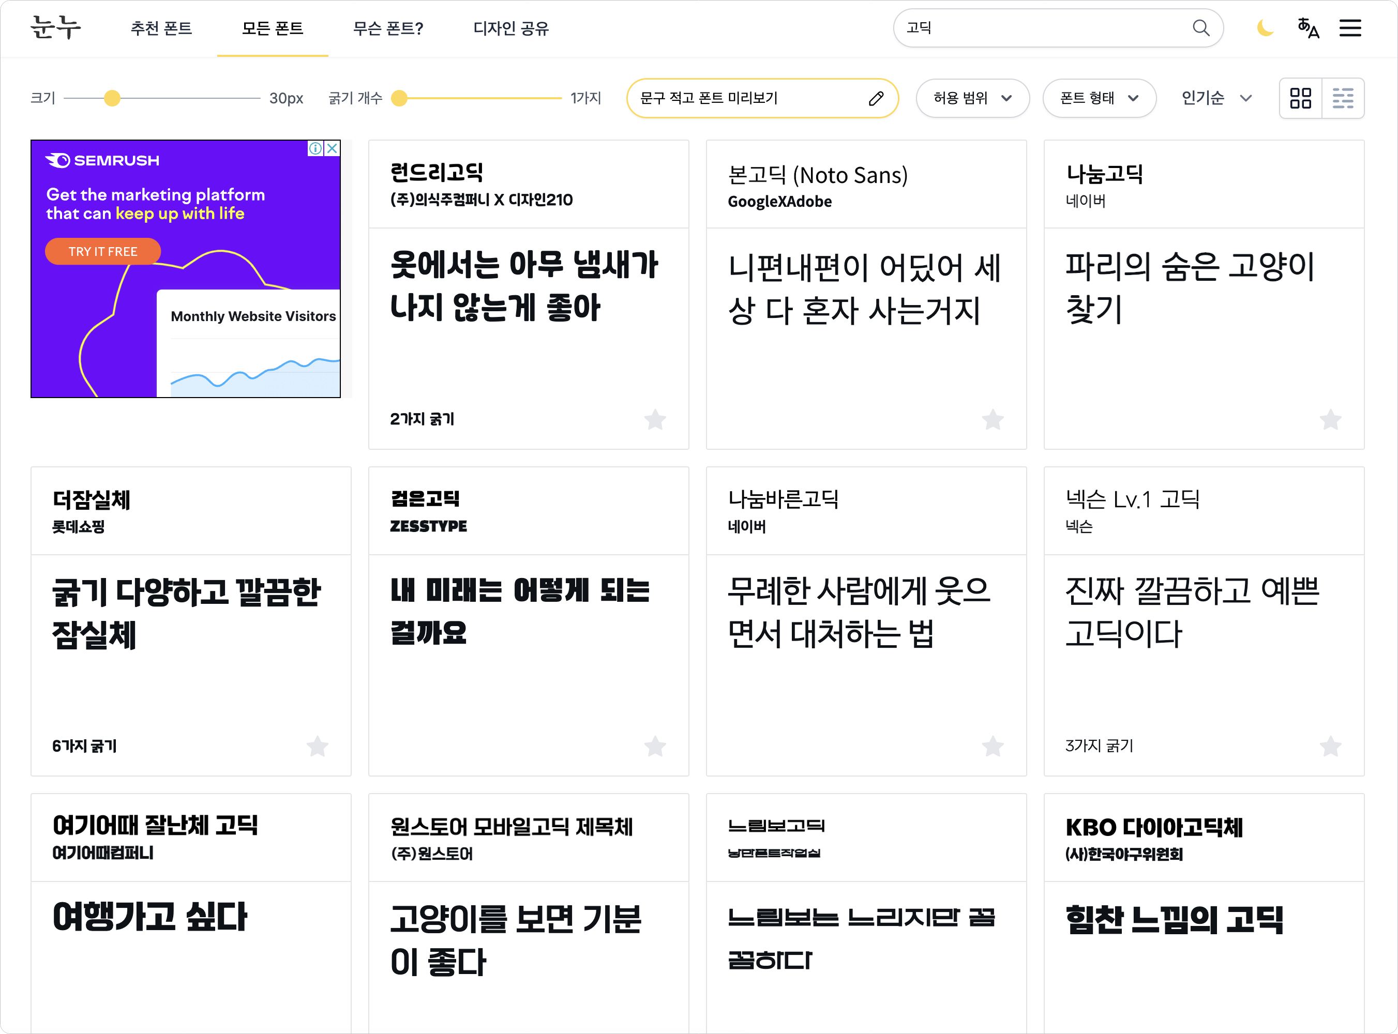
Task: Click 내 미래는 어떻게 되는 걸까요 preview
Action: (x=520, y=612)
